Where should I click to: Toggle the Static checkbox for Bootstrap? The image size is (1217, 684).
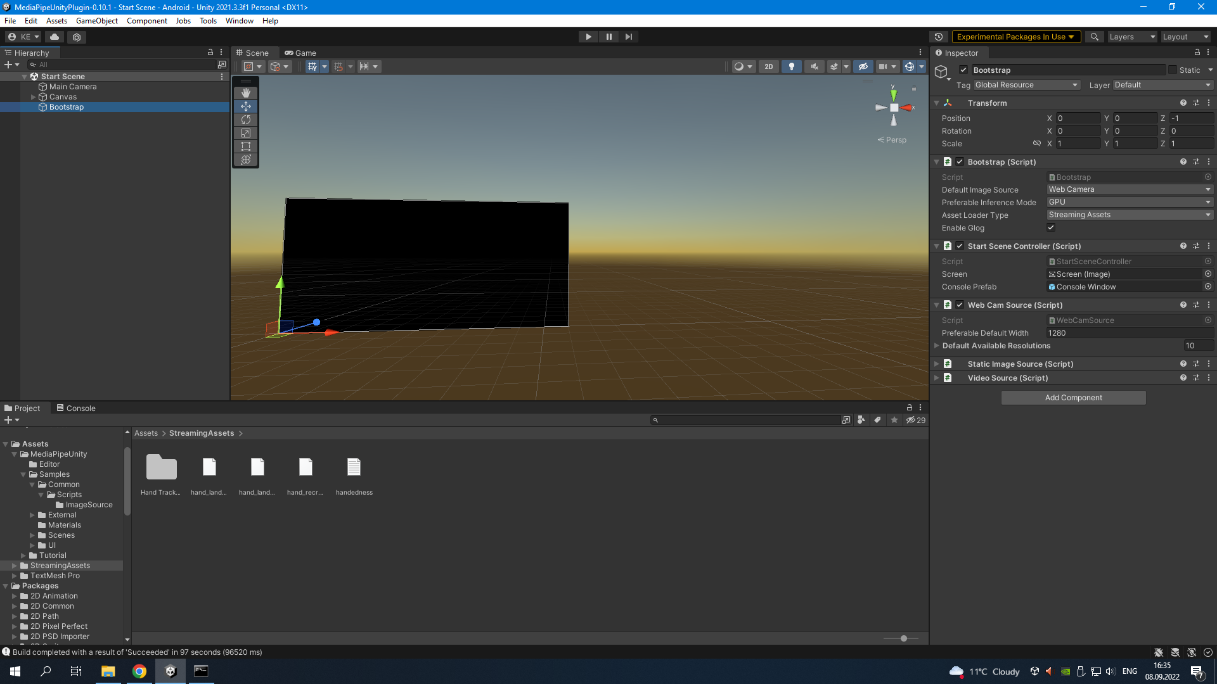click(x=1173, y=70)
